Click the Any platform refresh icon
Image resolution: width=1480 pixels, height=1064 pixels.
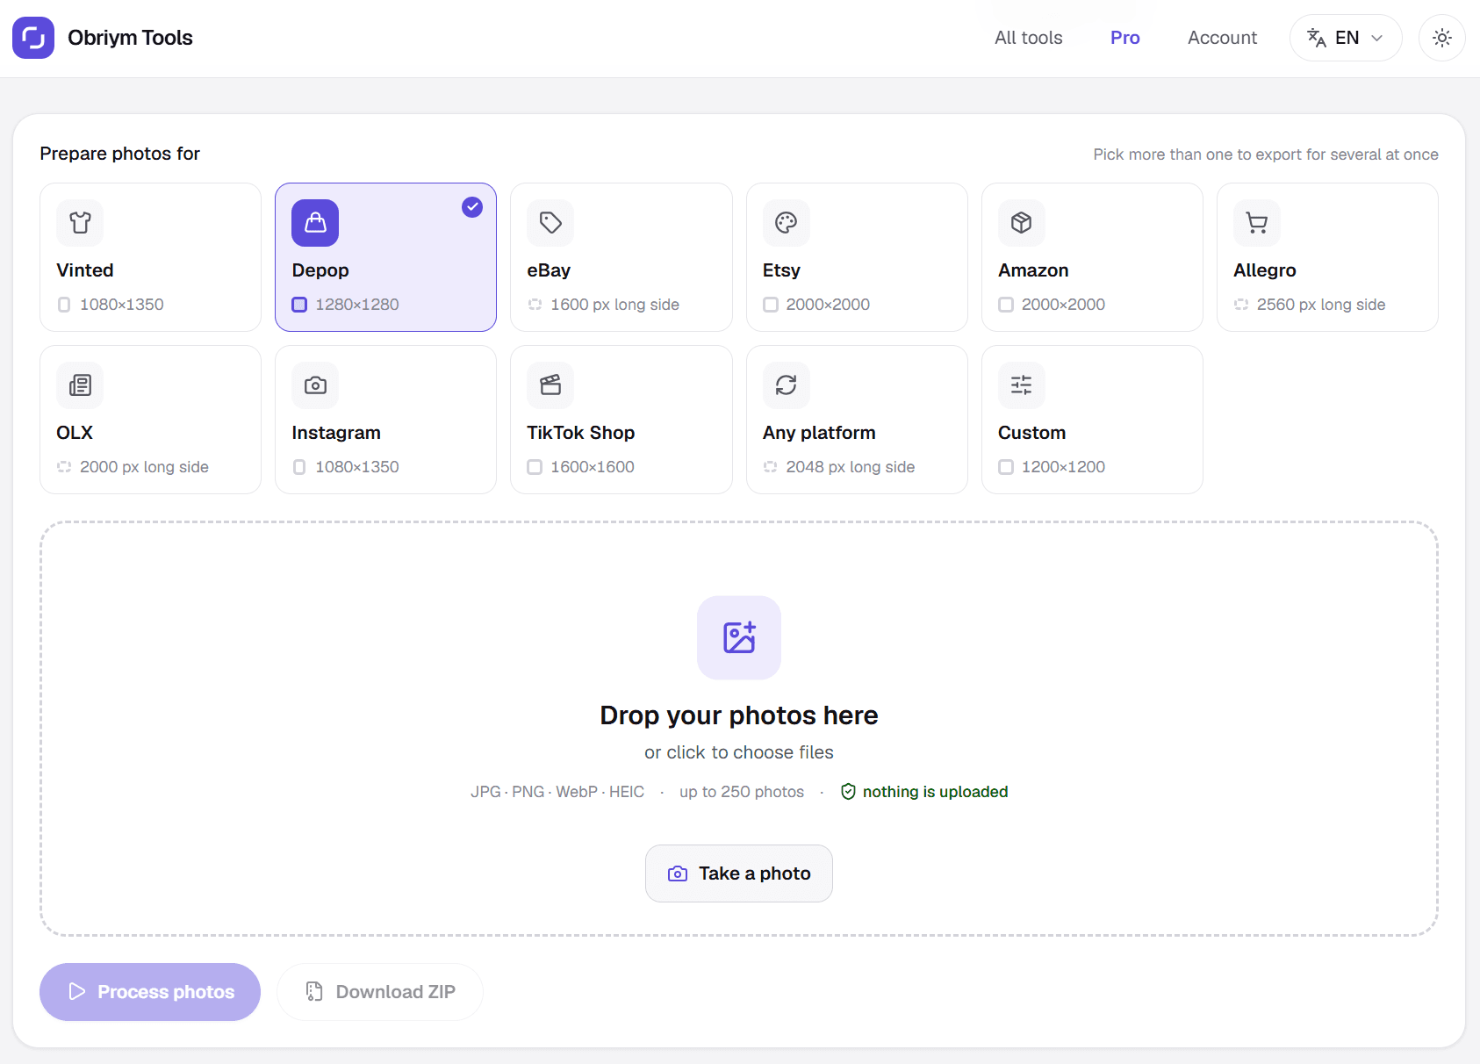click(x=787, y=385)
